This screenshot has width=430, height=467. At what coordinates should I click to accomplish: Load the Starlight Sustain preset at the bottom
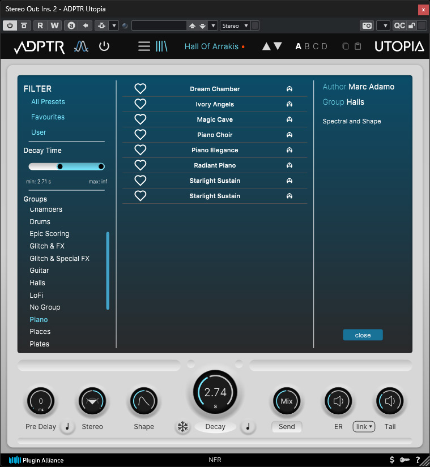pos(215,196)
